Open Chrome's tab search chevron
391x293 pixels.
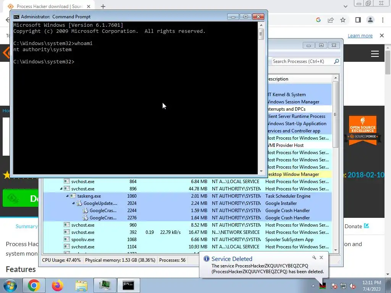[x=345, y=6]
